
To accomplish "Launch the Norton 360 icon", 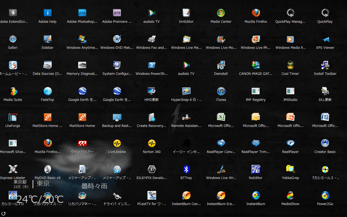I will 152,143.
